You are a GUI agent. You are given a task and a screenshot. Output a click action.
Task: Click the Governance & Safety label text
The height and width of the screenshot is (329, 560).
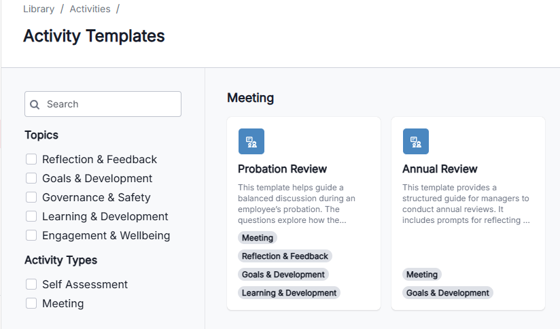coord(96,197)
